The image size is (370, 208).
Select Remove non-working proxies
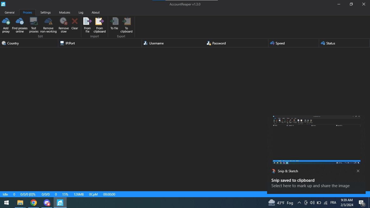point(48,25)
